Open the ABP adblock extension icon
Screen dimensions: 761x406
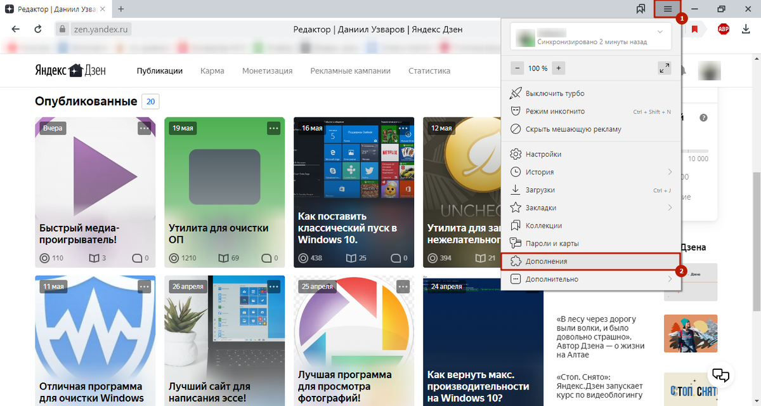(x=723, y=29)
